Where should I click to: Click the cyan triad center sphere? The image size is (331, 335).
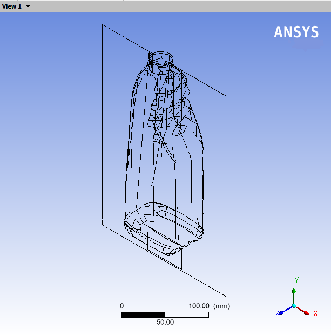(x=294, y=306)
